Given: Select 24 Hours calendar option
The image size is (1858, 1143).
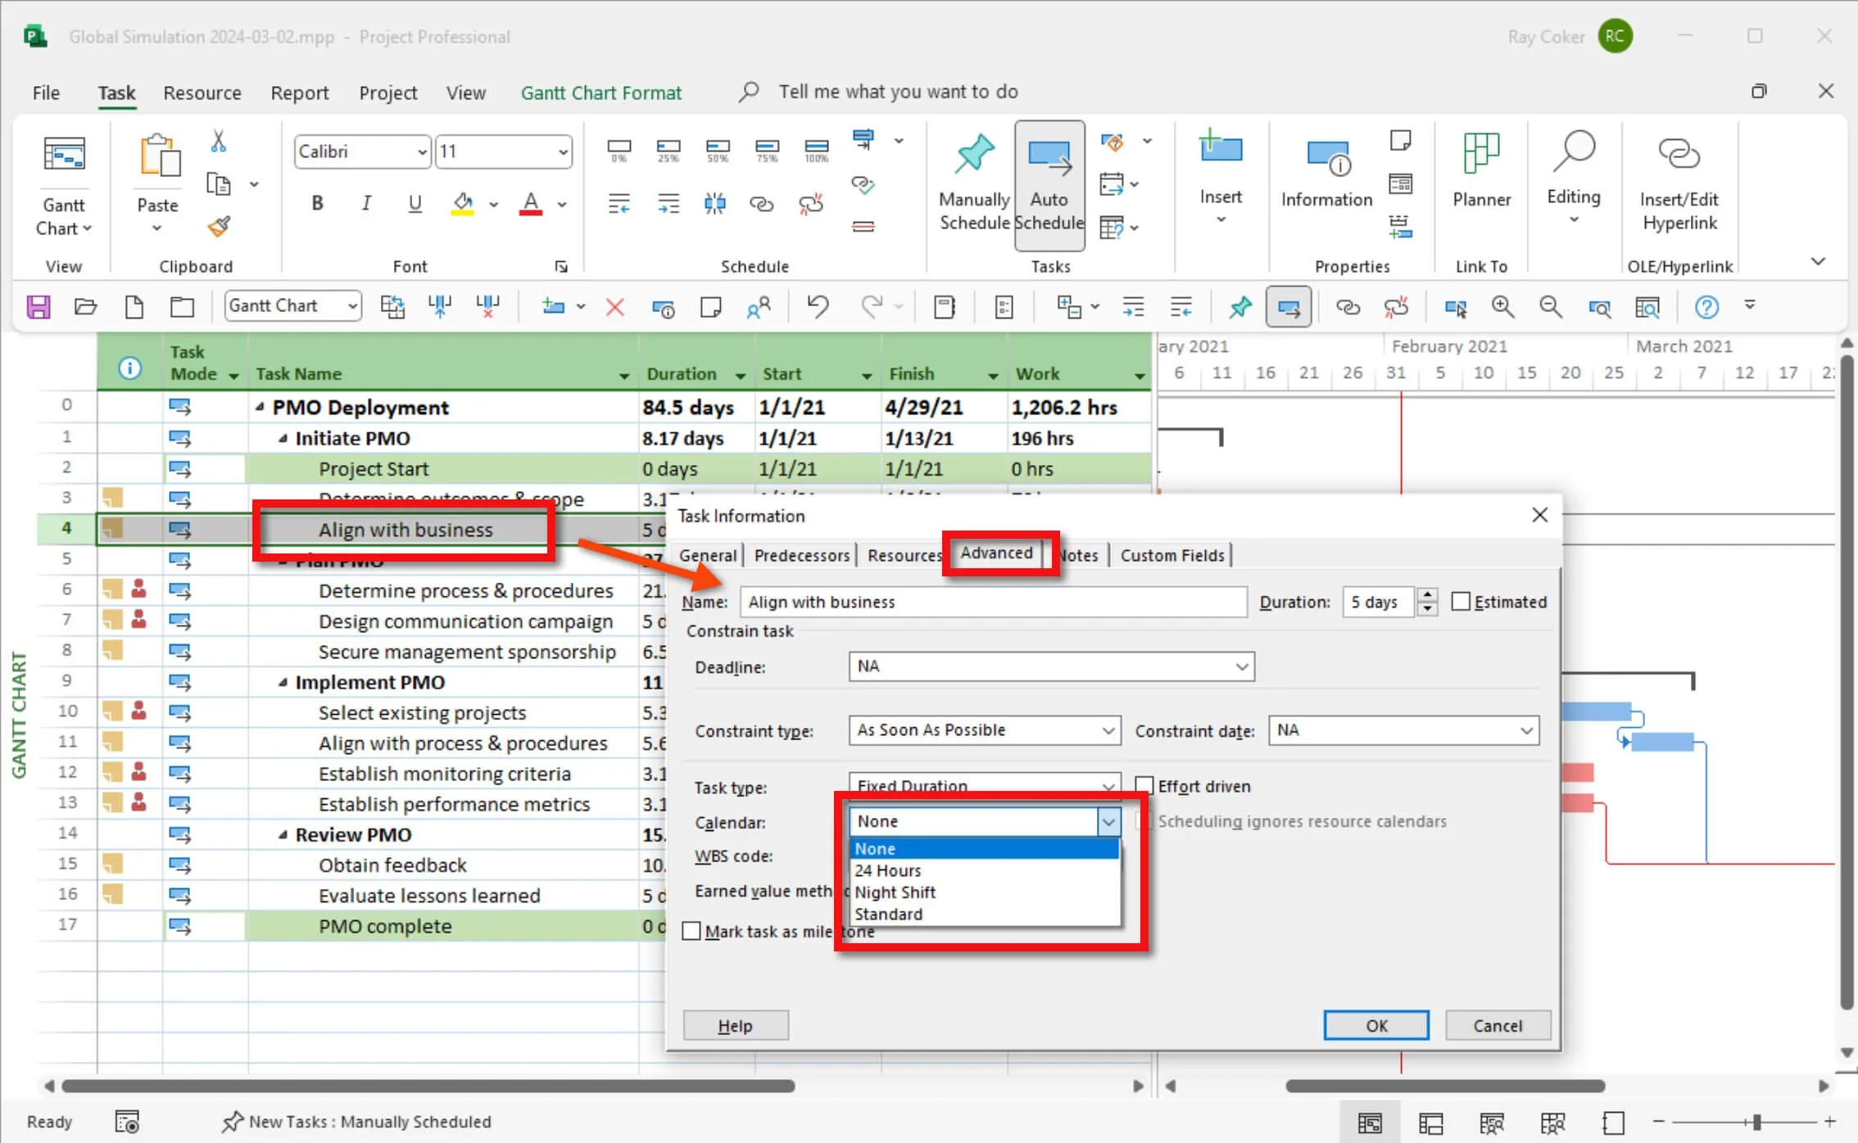Looking at the screenshot, I should tap(986, 870).
